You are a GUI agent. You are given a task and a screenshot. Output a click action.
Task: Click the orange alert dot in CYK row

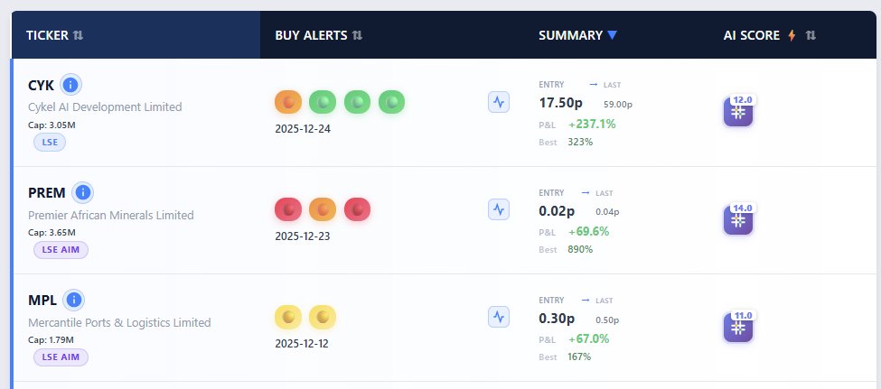pos(288,102)
